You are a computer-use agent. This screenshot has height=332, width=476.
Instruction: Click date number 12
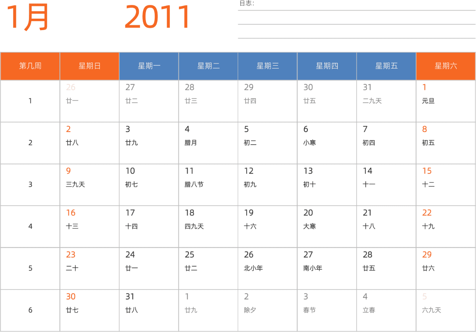(x=249, y=171)
